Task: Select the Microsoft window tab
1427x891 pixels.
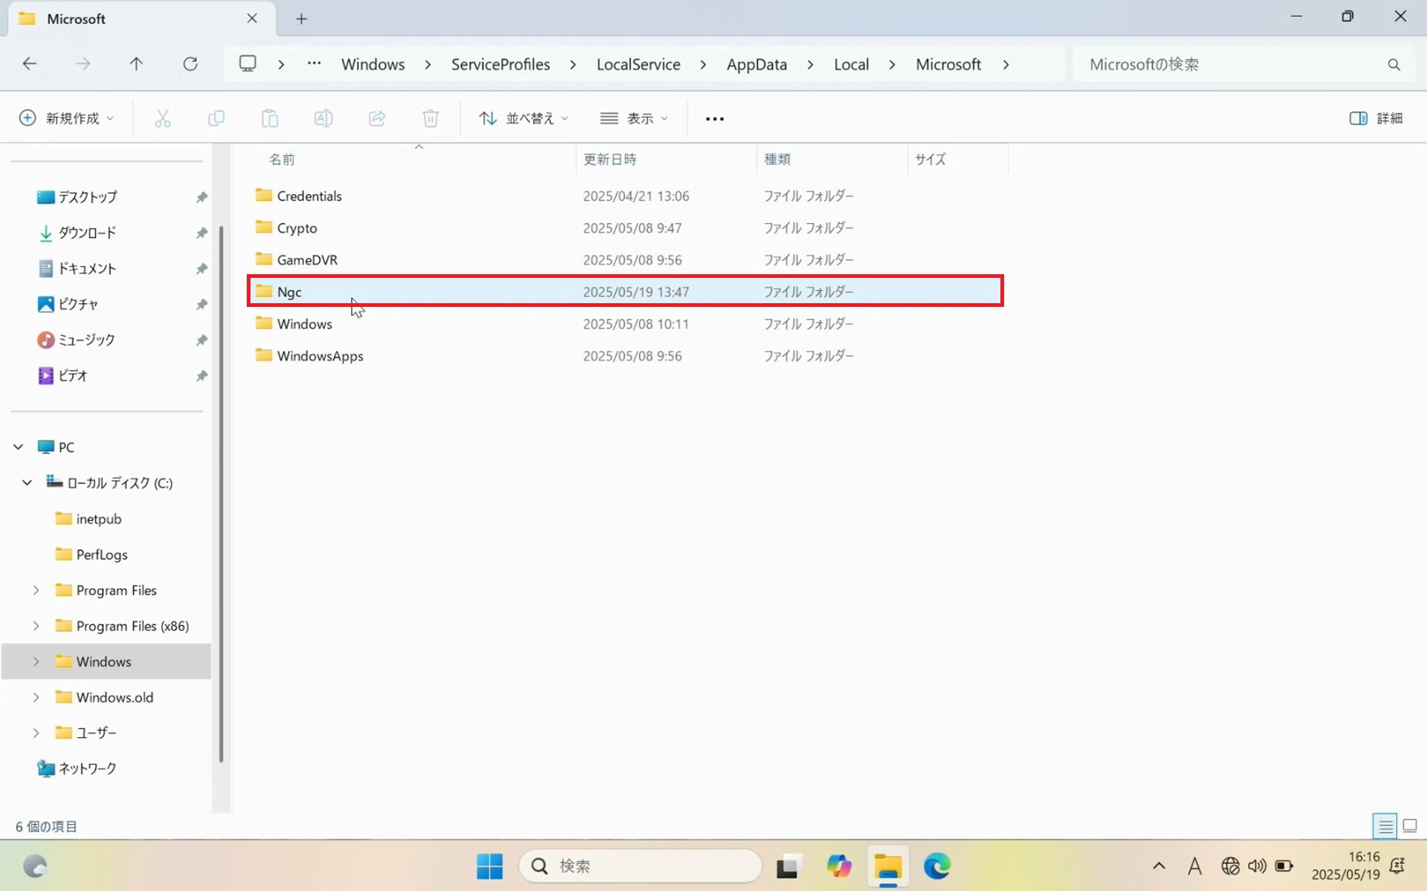Action: [x=141, y=19]
